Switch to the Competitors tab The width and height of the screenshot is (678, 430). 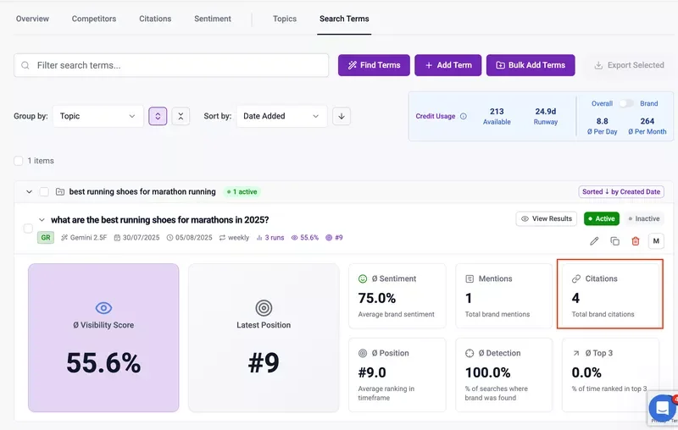point(94,19)
